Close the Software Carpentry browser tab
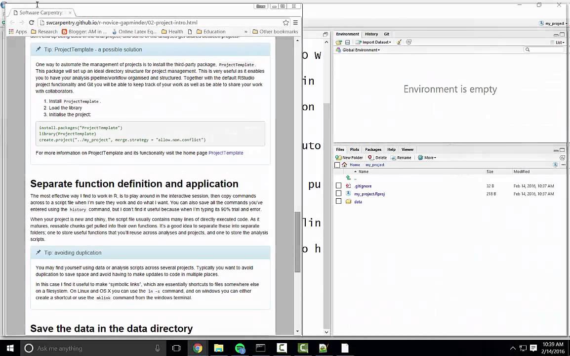 [x=70, y=12]
